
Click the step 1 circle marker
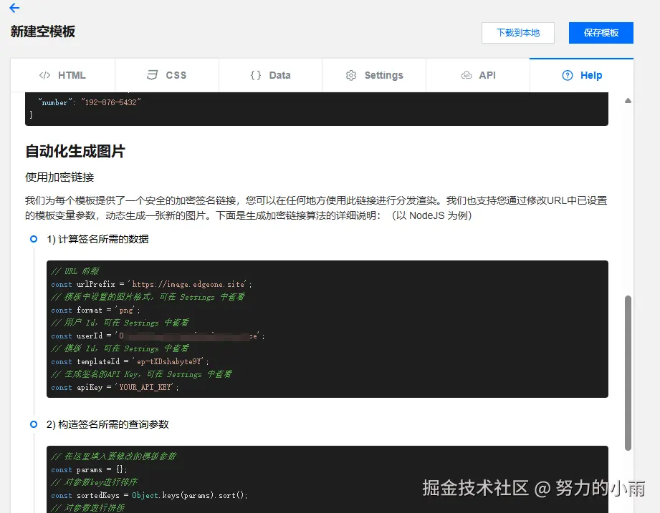pos(34,239)
